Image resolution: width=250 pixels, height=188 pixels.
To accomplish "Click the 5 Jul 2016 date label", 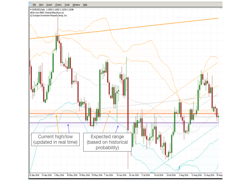I will pos(146,175).
